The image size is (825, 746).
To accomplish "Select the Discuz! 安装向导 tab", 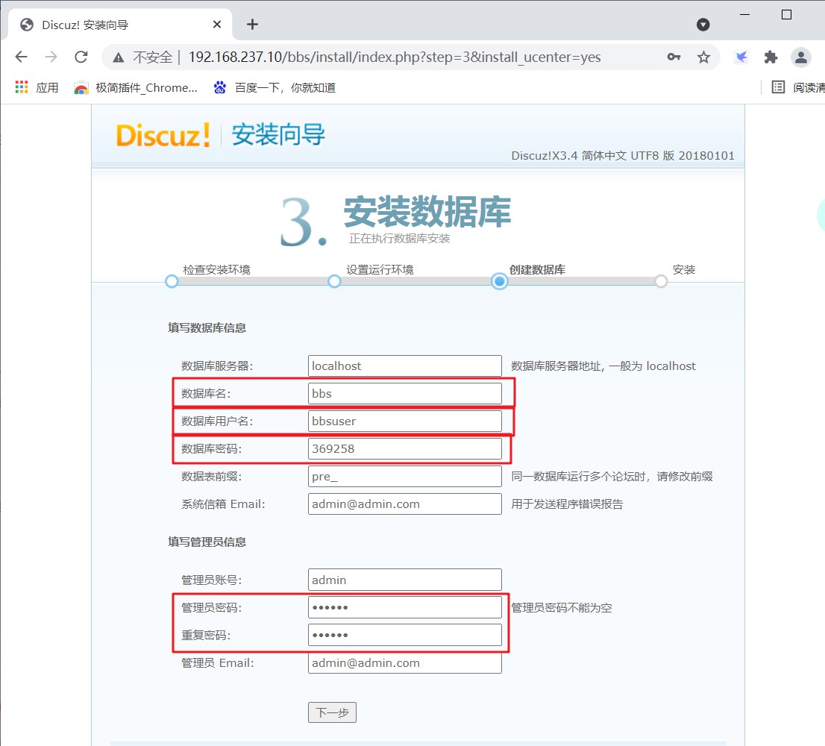I will 120,24.
